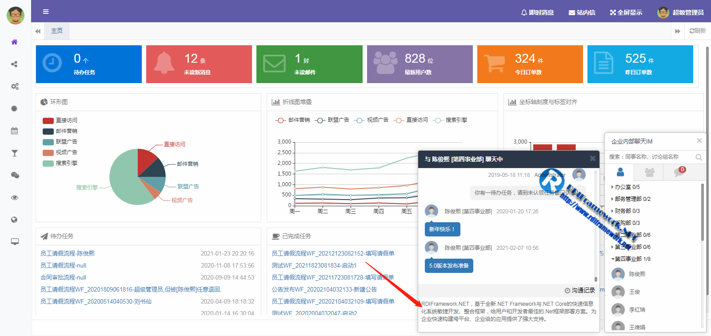
Task: Open the globe icon in left sidebar
Action: (x=14, y=220)
